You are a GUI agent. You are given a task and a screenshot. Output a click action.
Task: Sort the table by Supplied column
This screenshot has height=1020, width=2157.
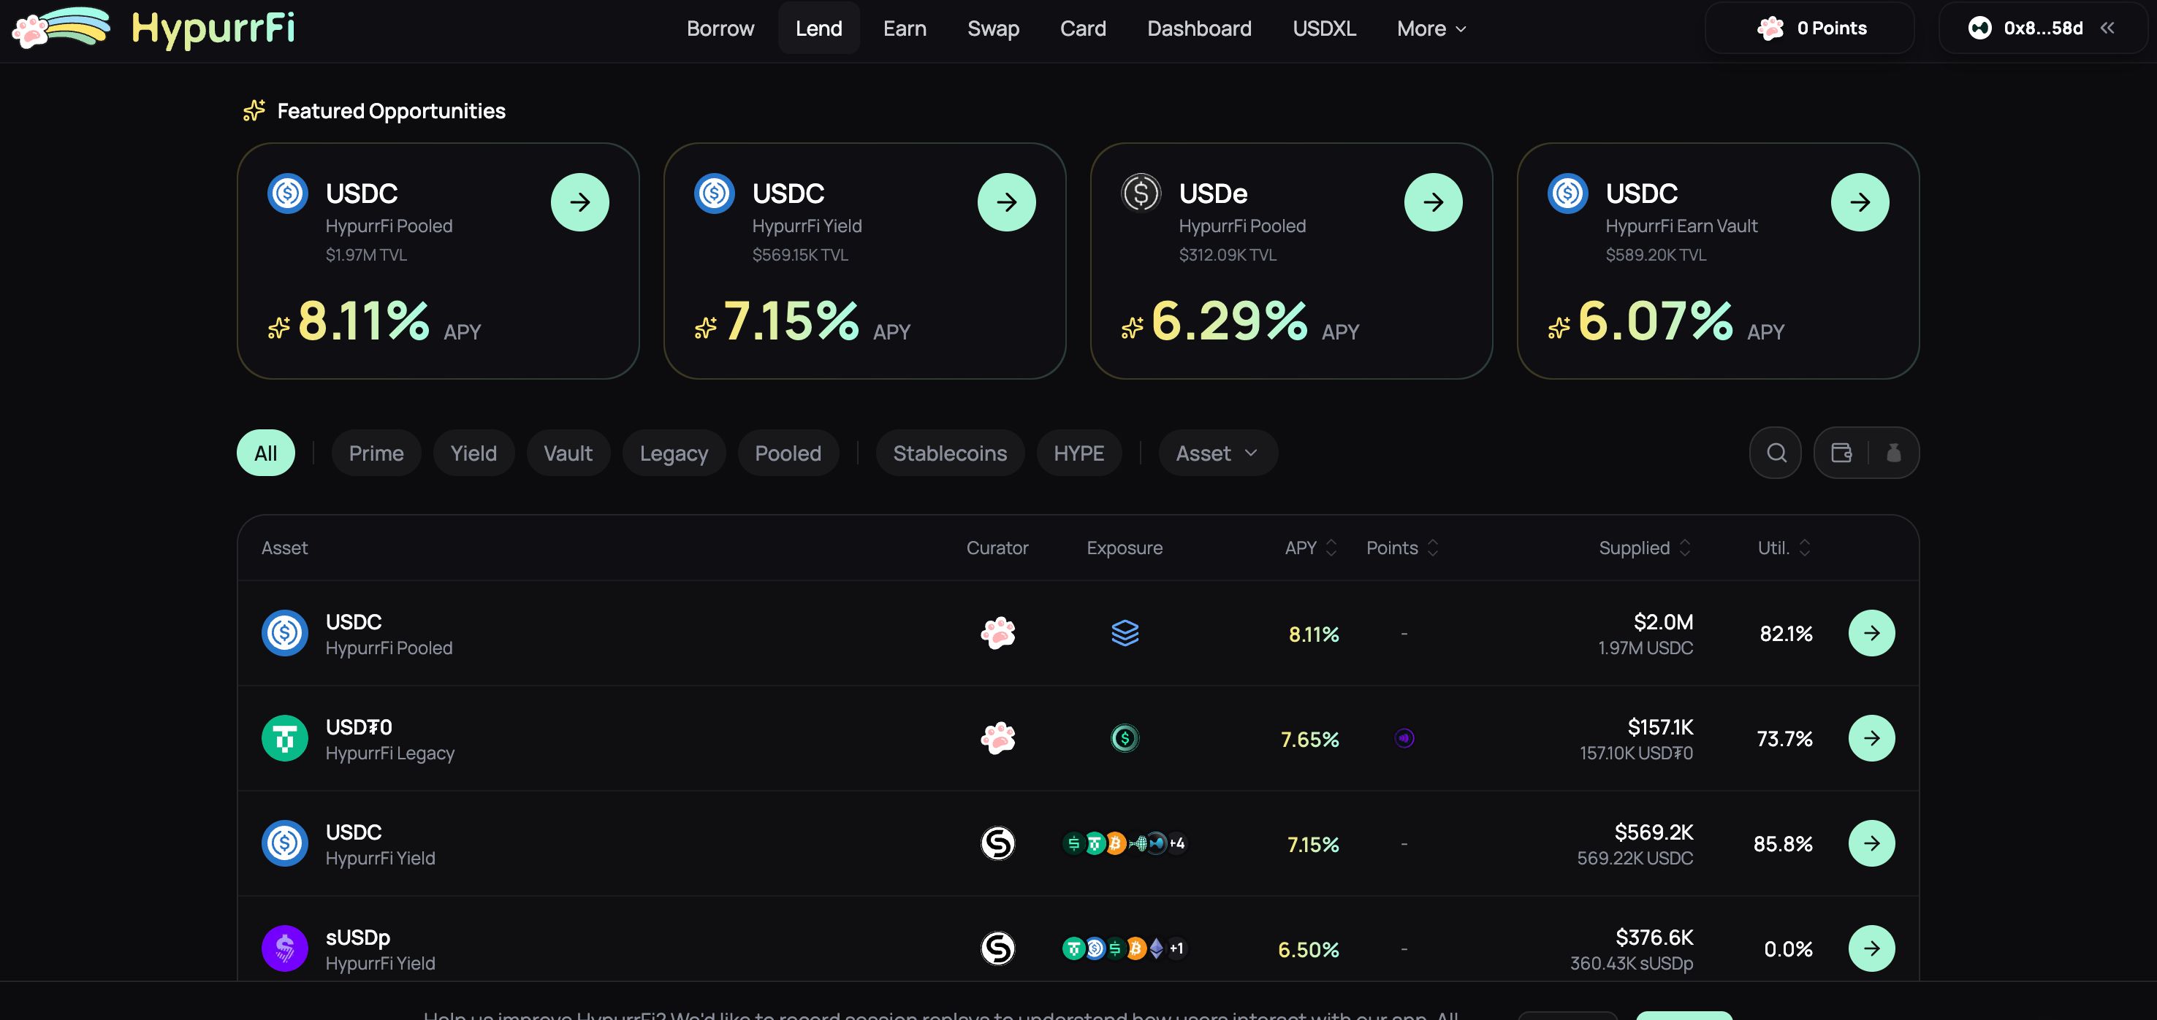click(x=1645, y=548)
